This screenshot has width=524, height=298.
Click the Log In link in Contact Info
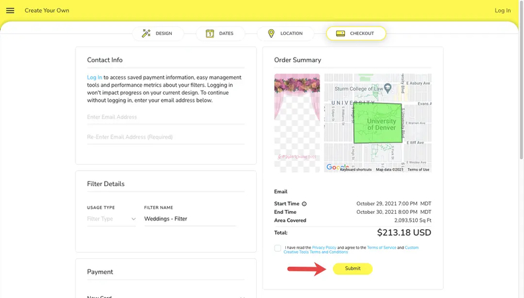pyautogui.click(x=94, y=77)
